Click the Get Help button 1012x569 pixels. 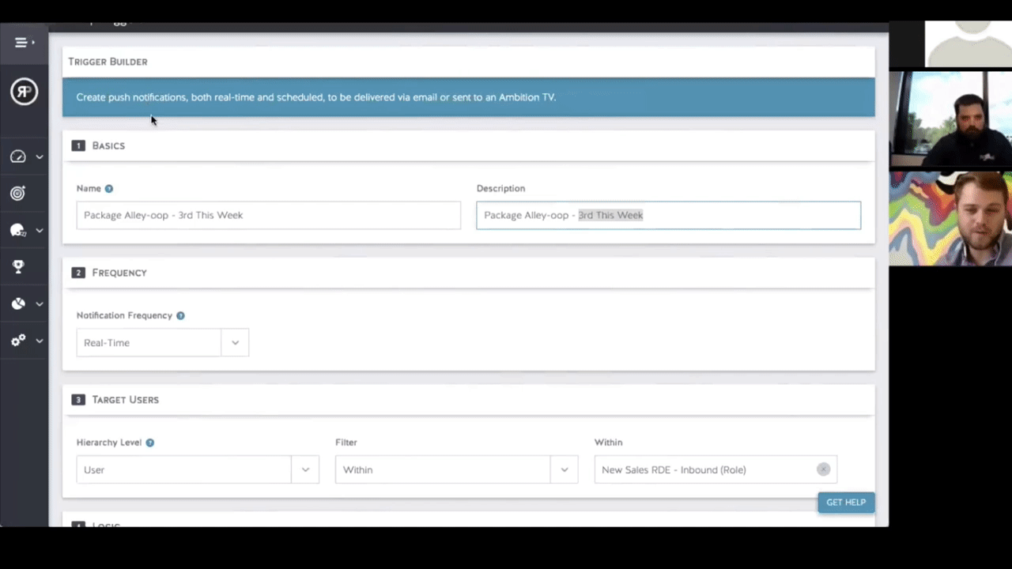coord(845,503)
